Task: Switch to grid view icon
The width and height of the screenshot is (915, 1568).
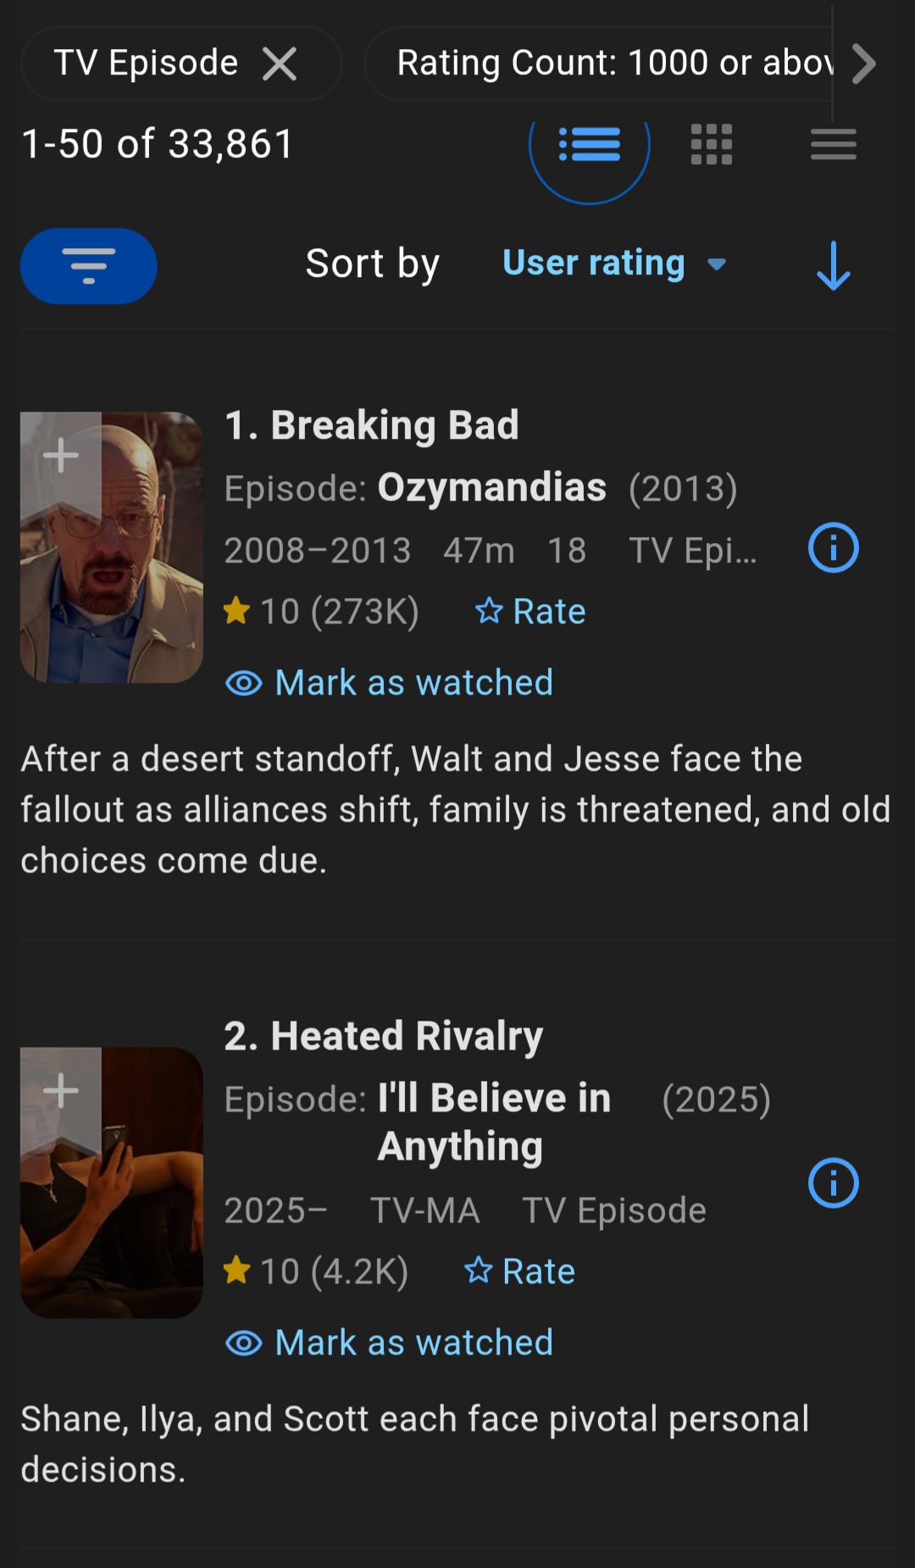Action: 712,144
